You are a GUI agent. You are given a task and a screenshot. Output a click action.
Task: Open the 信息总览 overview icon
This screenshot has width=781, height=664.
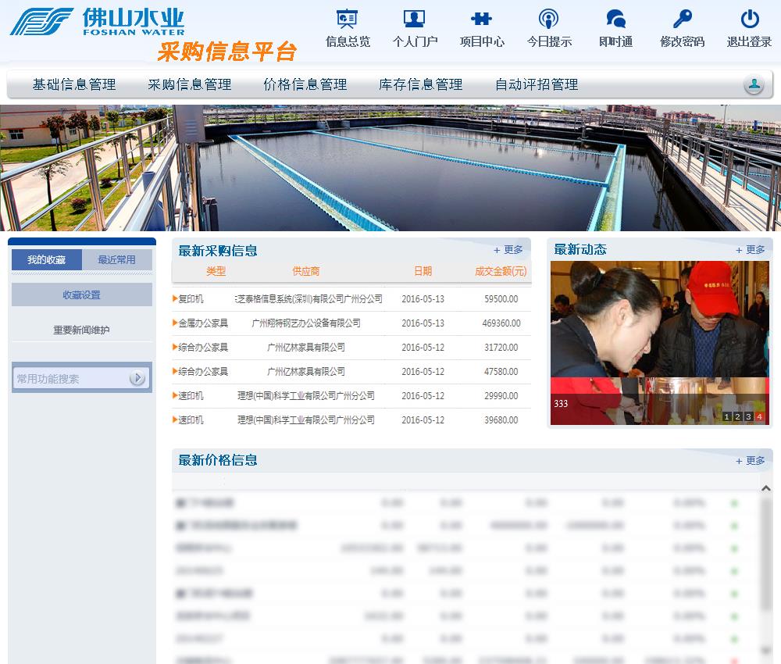pyautogui.click(x=348, y=20)
